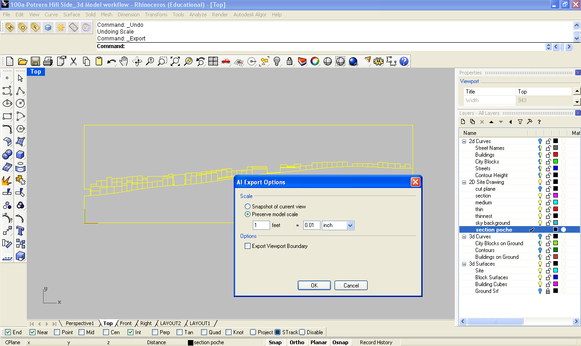
Task: Click the gears Options icon
Action: 379,61
